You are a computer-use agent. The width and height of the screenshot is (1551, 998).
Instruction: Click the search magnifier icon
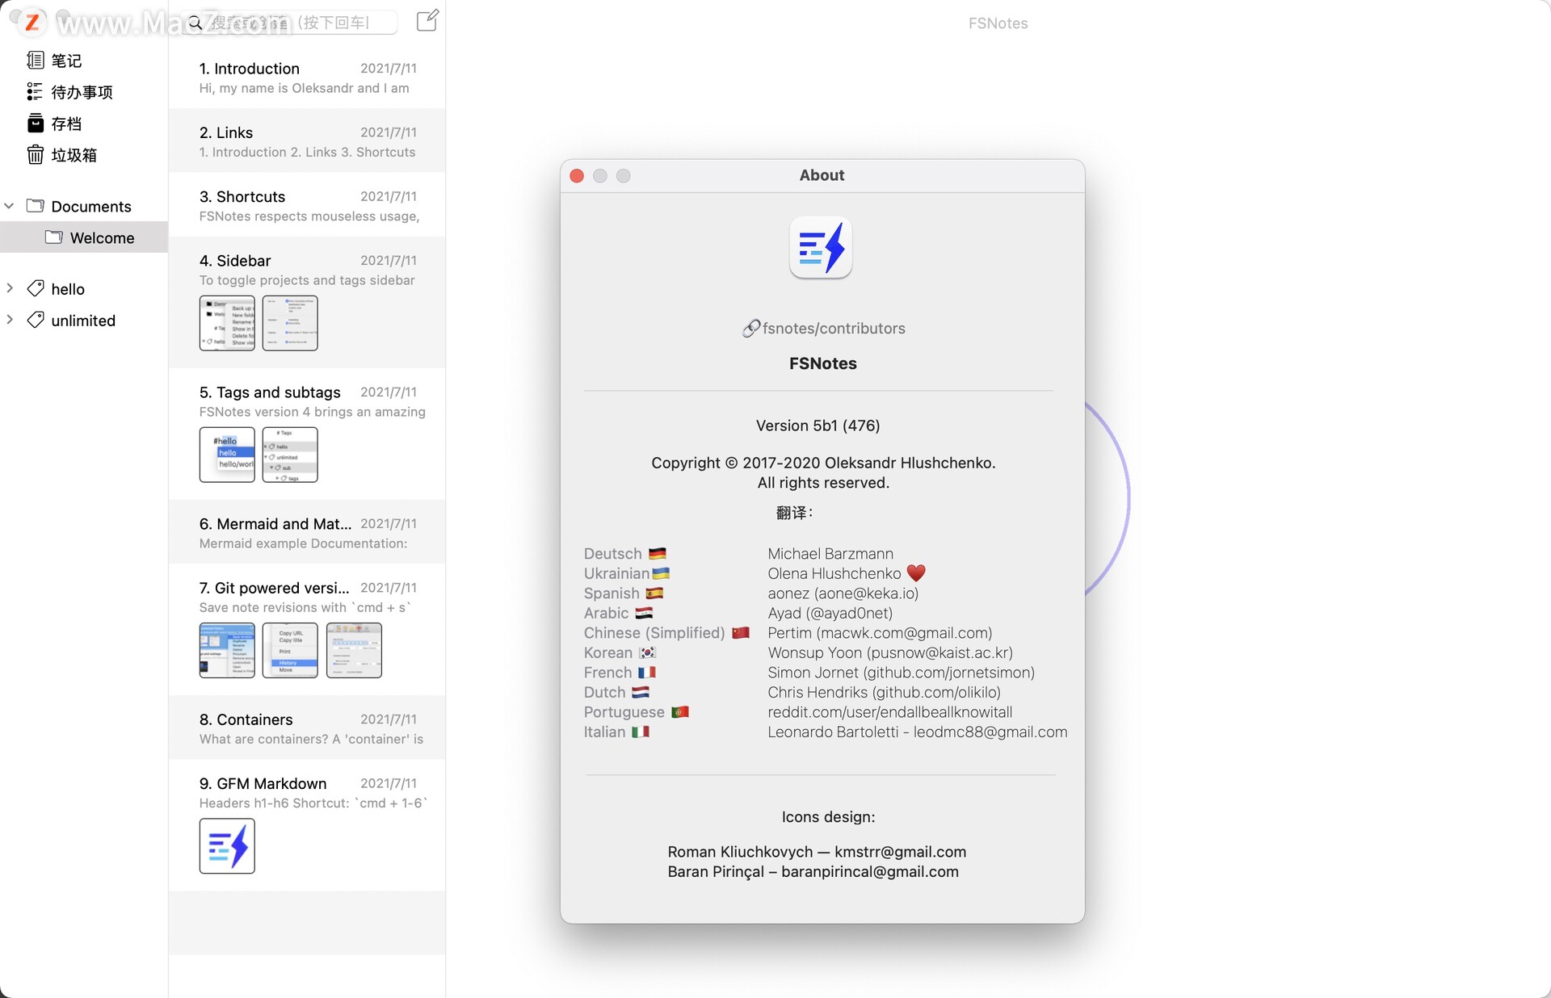(195, 23)
